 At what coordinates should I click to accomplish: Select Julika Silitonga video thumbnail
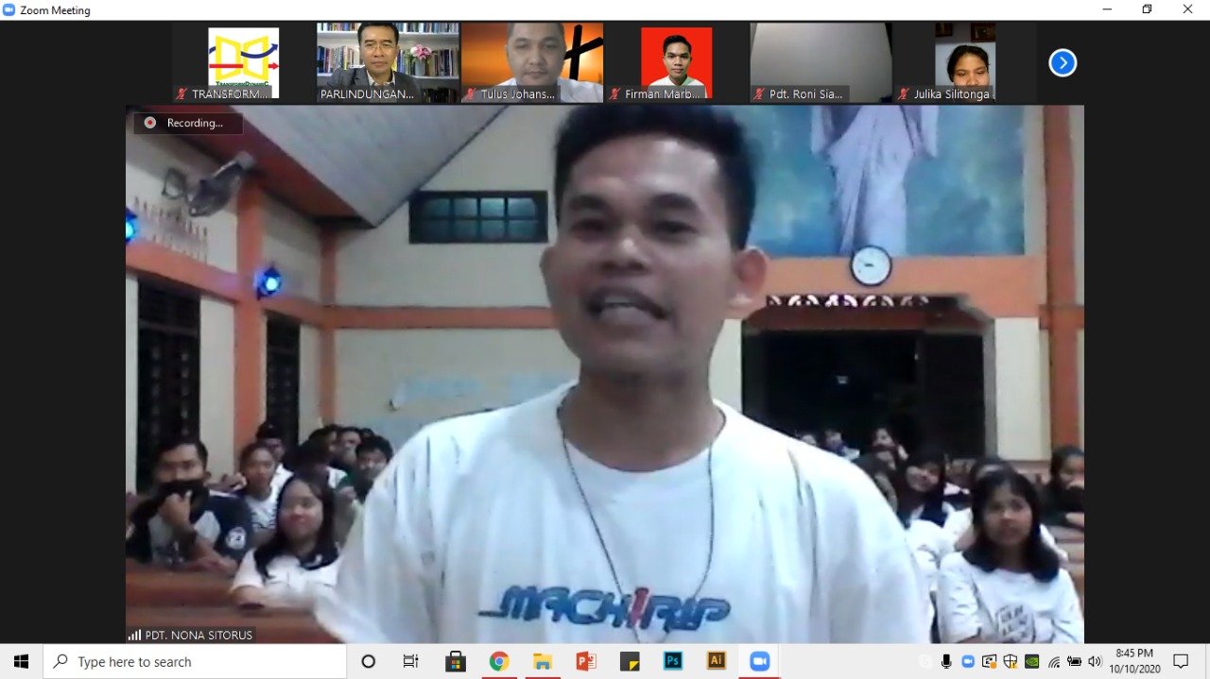(964, 63)
